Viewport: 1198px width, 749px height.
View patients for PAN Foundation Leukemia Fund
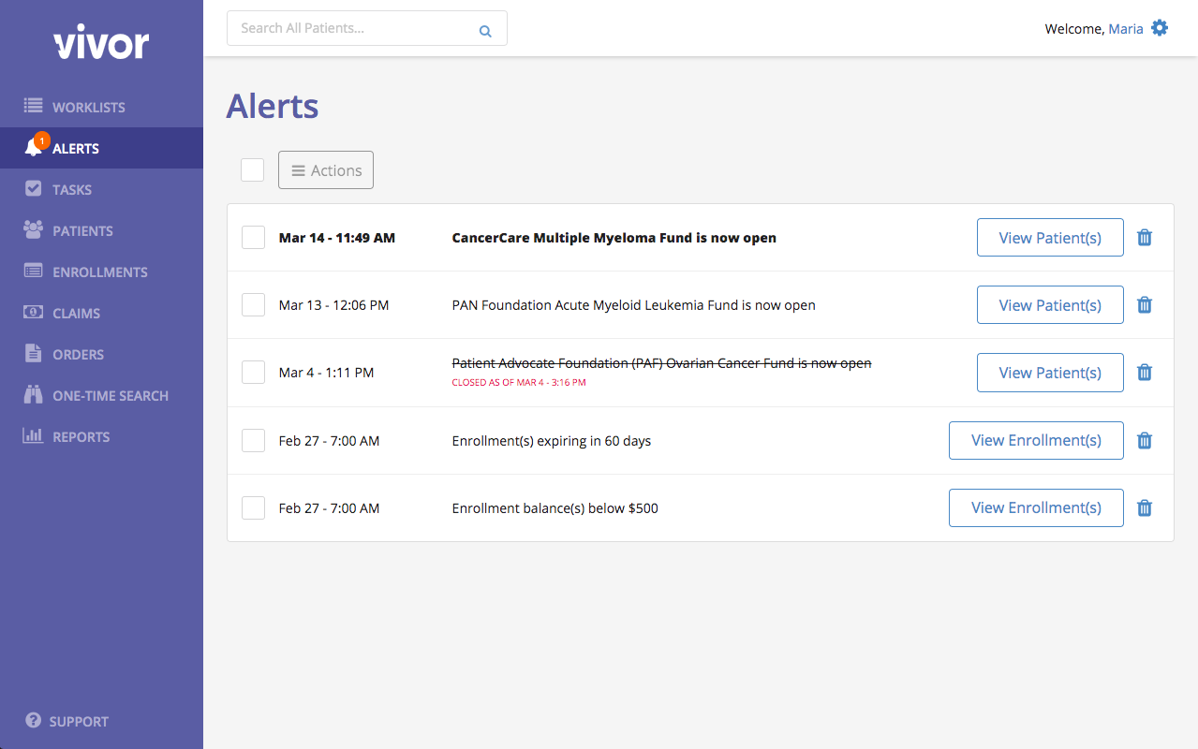pyautogui.click(x=1050, y=305)
